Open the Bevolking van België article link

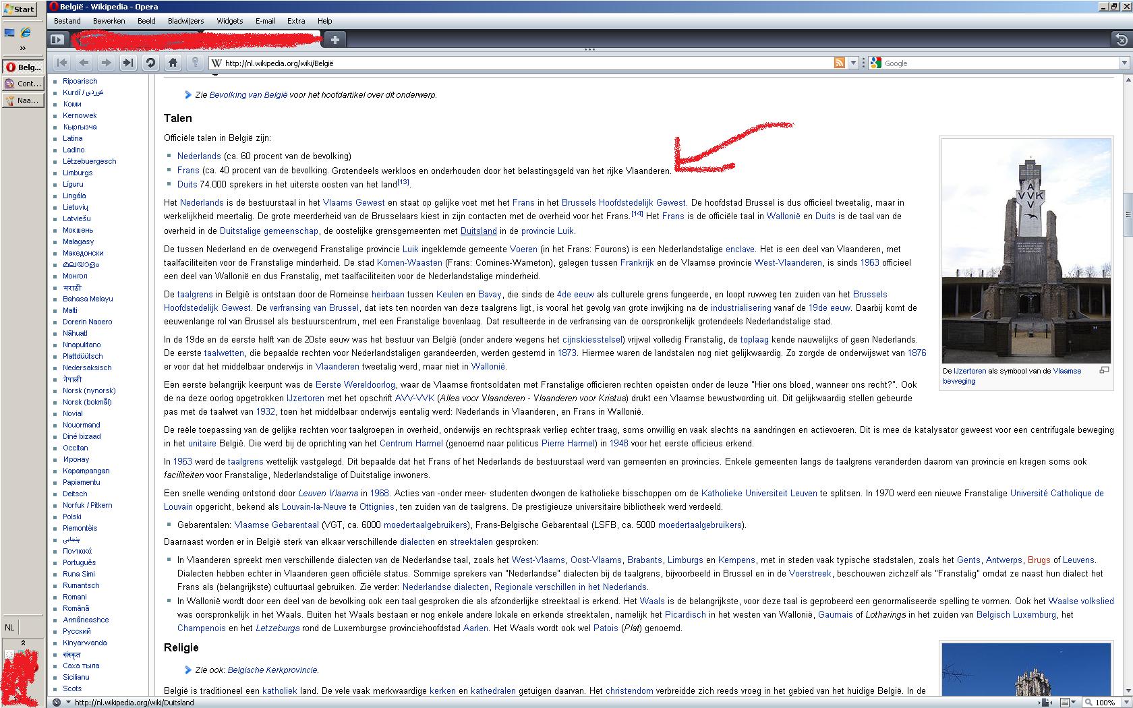[248, 95]
